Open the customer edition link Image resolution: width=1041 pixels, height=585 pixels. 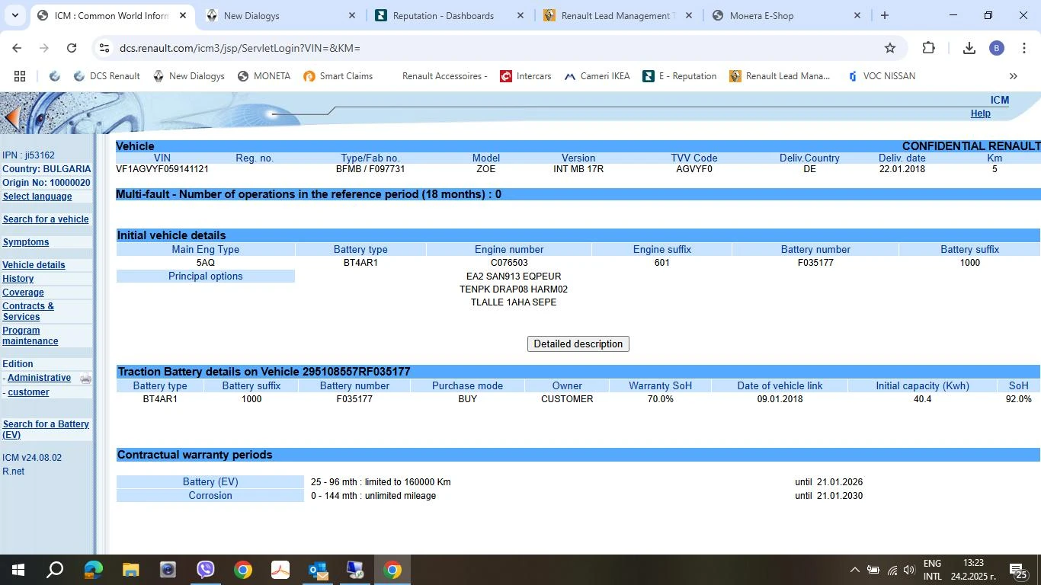(28, 392)
